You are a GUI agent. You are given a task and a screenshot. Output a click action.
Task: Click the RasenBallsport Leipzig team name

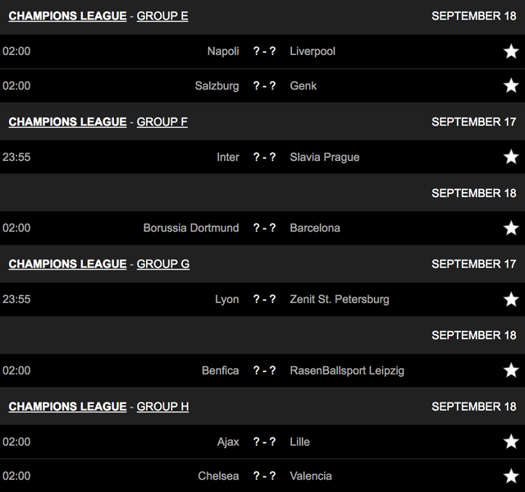pos(347,370)
